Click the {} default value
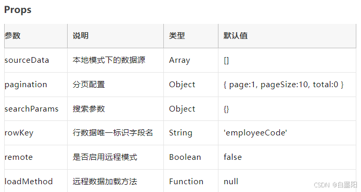The width and height of the screenshot is (361, 192). 226,109
